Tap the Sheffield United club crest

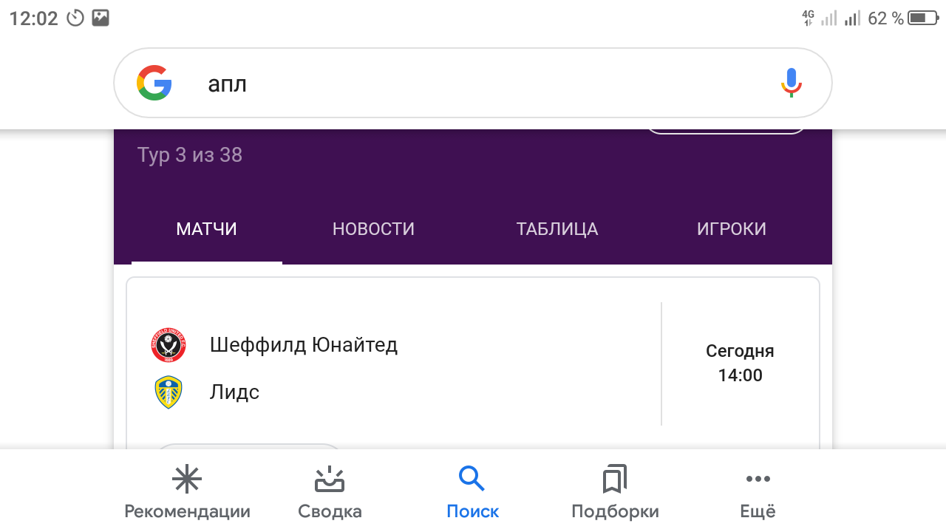point(169,345)
